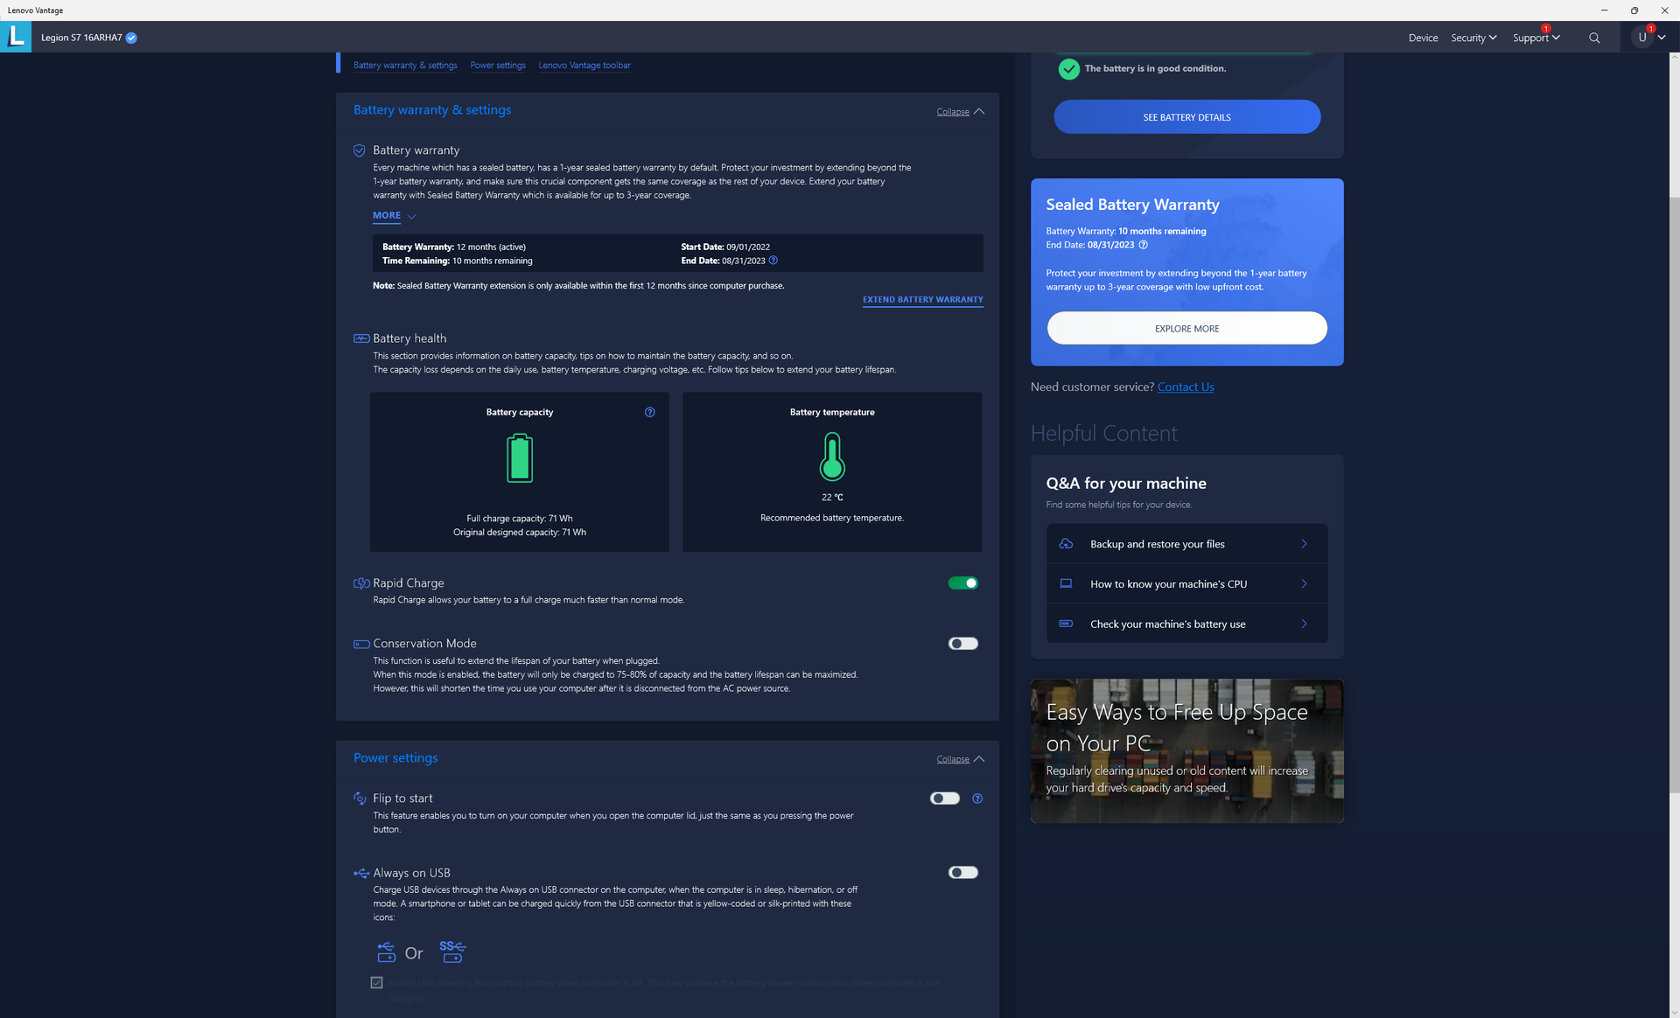Open the Device menu
The width and height of the screenshot is (1680, 1018).
tap(1423, 38)
